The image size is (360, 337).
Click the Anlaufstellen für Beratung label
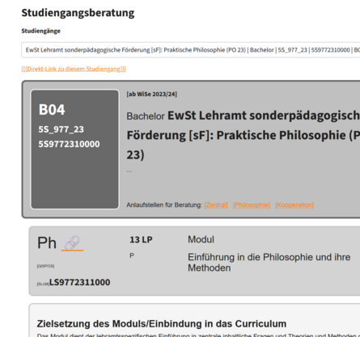164,205
